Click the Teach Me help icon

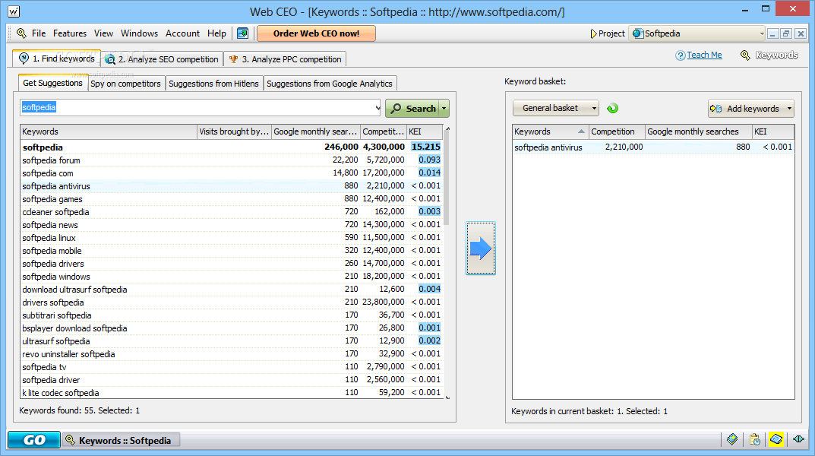click(x=680, y=55)
